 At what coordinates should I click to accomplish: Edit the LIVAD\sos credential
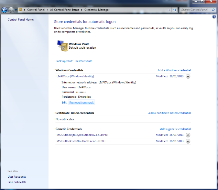64,103
